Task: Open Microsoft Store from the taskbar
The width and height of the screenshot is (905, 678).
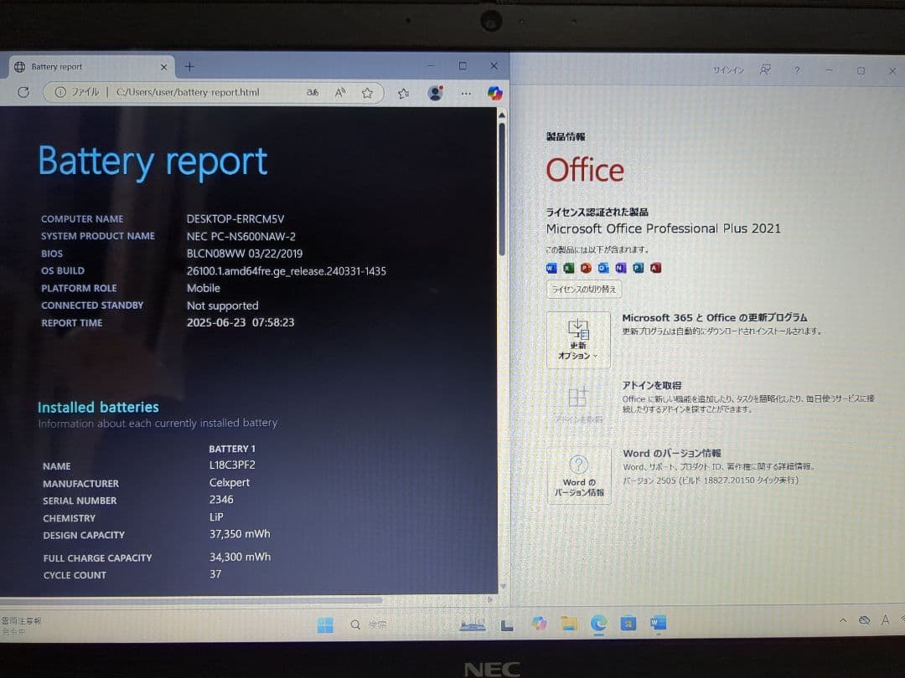Action: click(628, 624)
